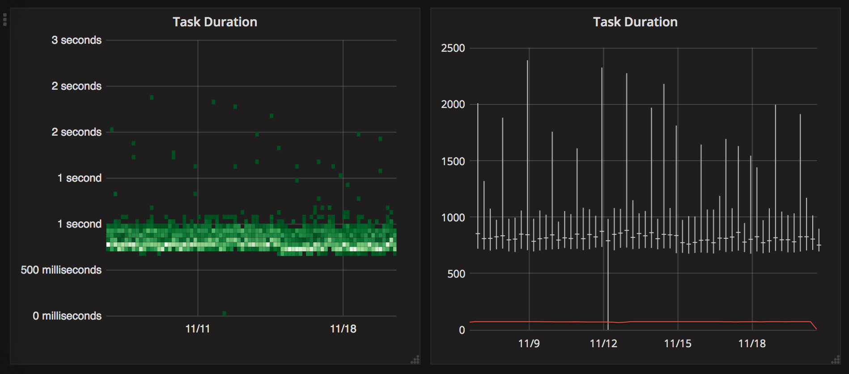Click the 11/12 date axis label
Viewport: 849px width, 374px height.
[x=603, y=344]
